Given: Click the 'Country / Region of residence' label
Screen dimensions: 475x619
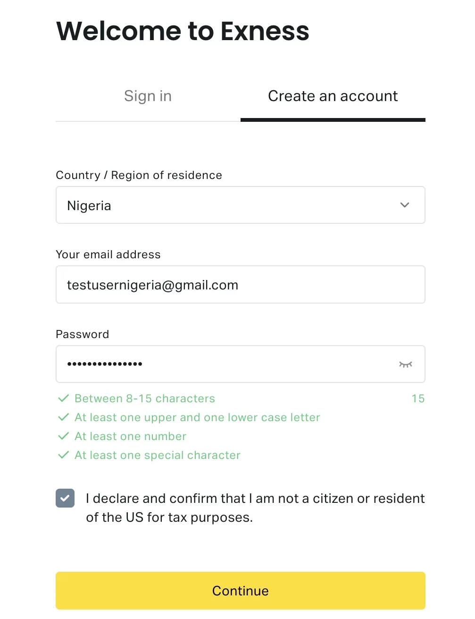Looking at the screenshot, I should coord(139,175).
